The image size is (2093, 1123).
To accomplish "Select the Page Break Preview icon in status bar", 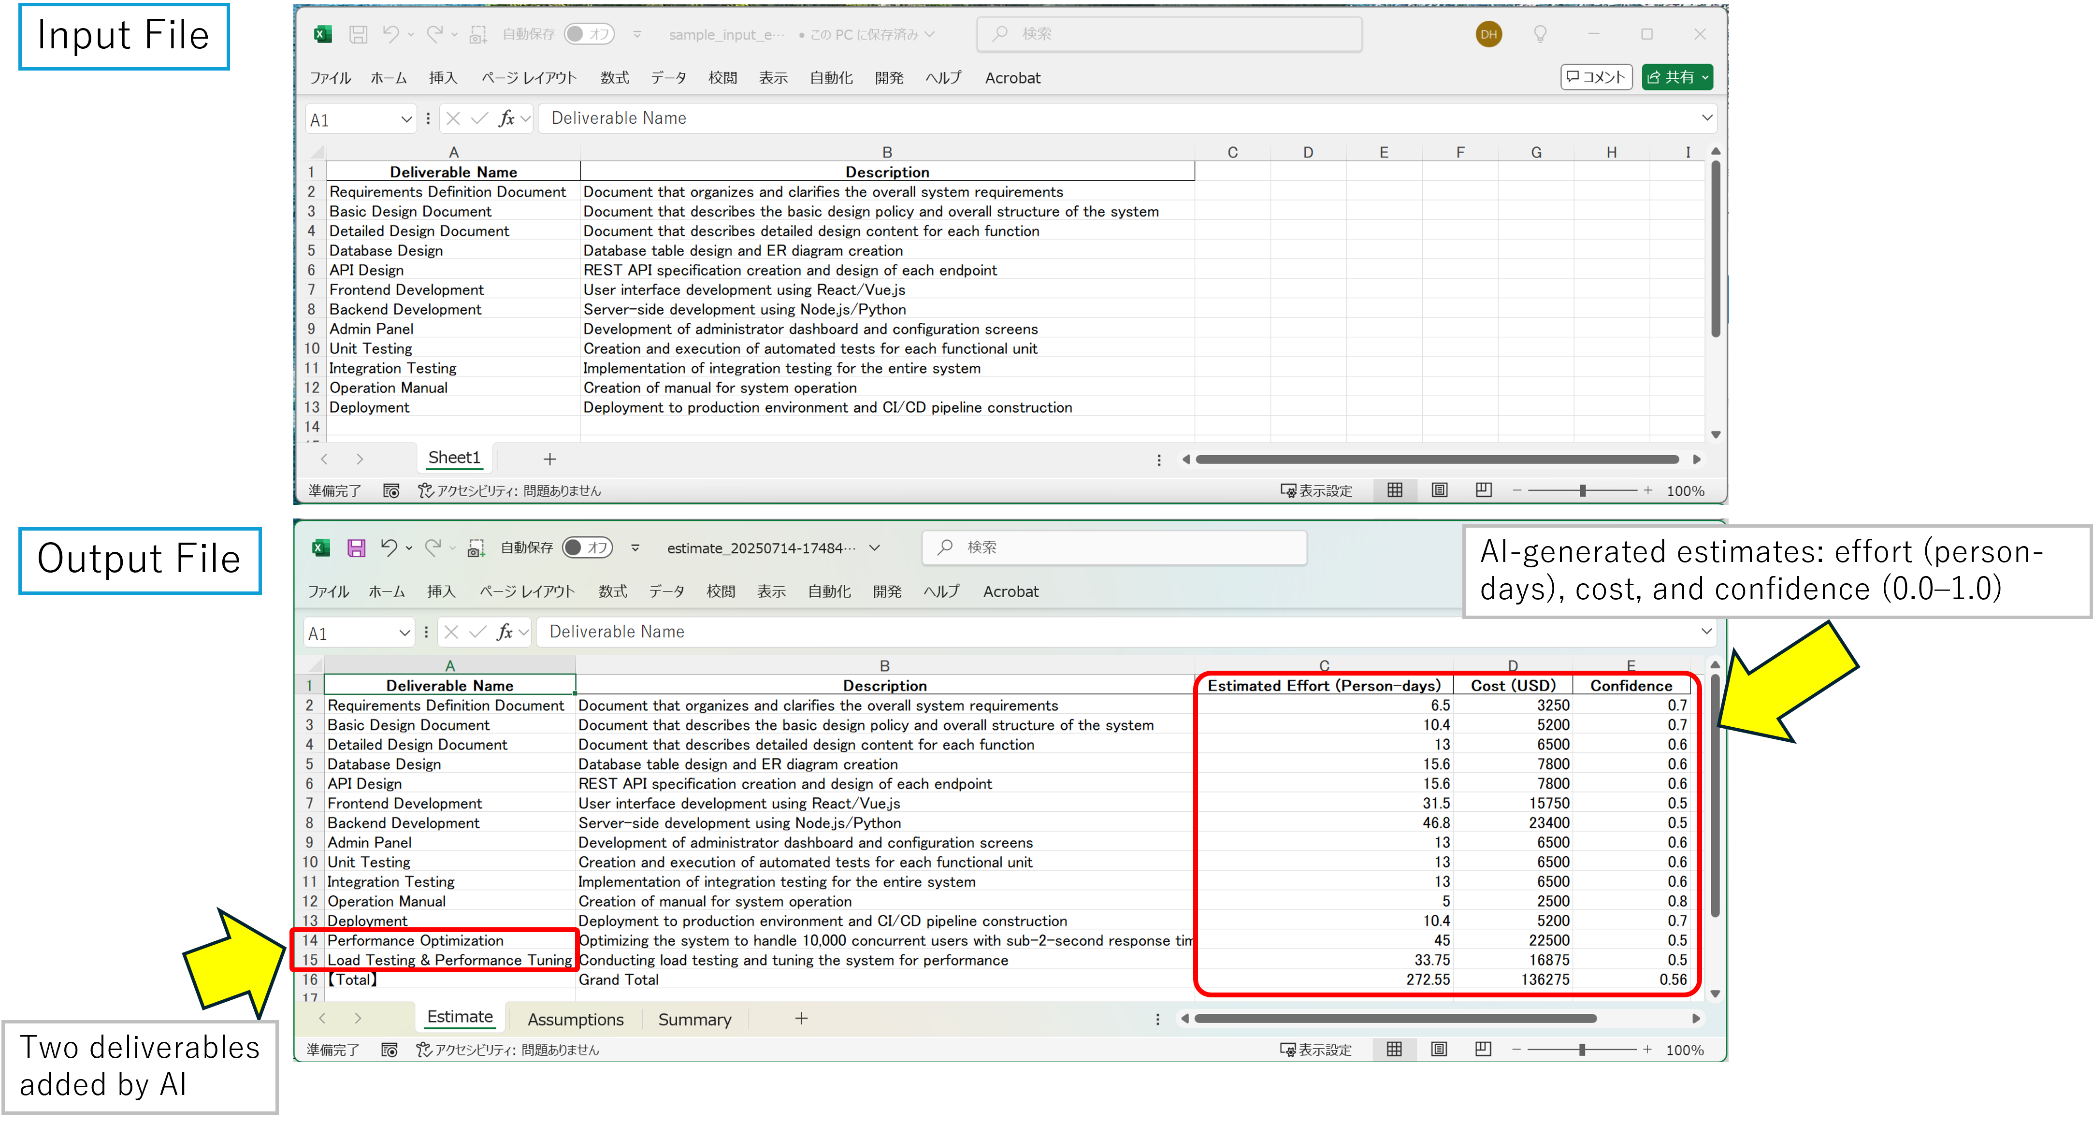I will point(1482,490).
